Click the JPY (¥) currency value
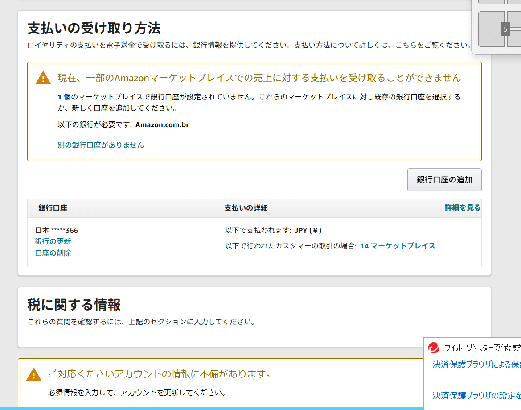The width and height of the screenshot is (521, 410). tap(308, 231)
